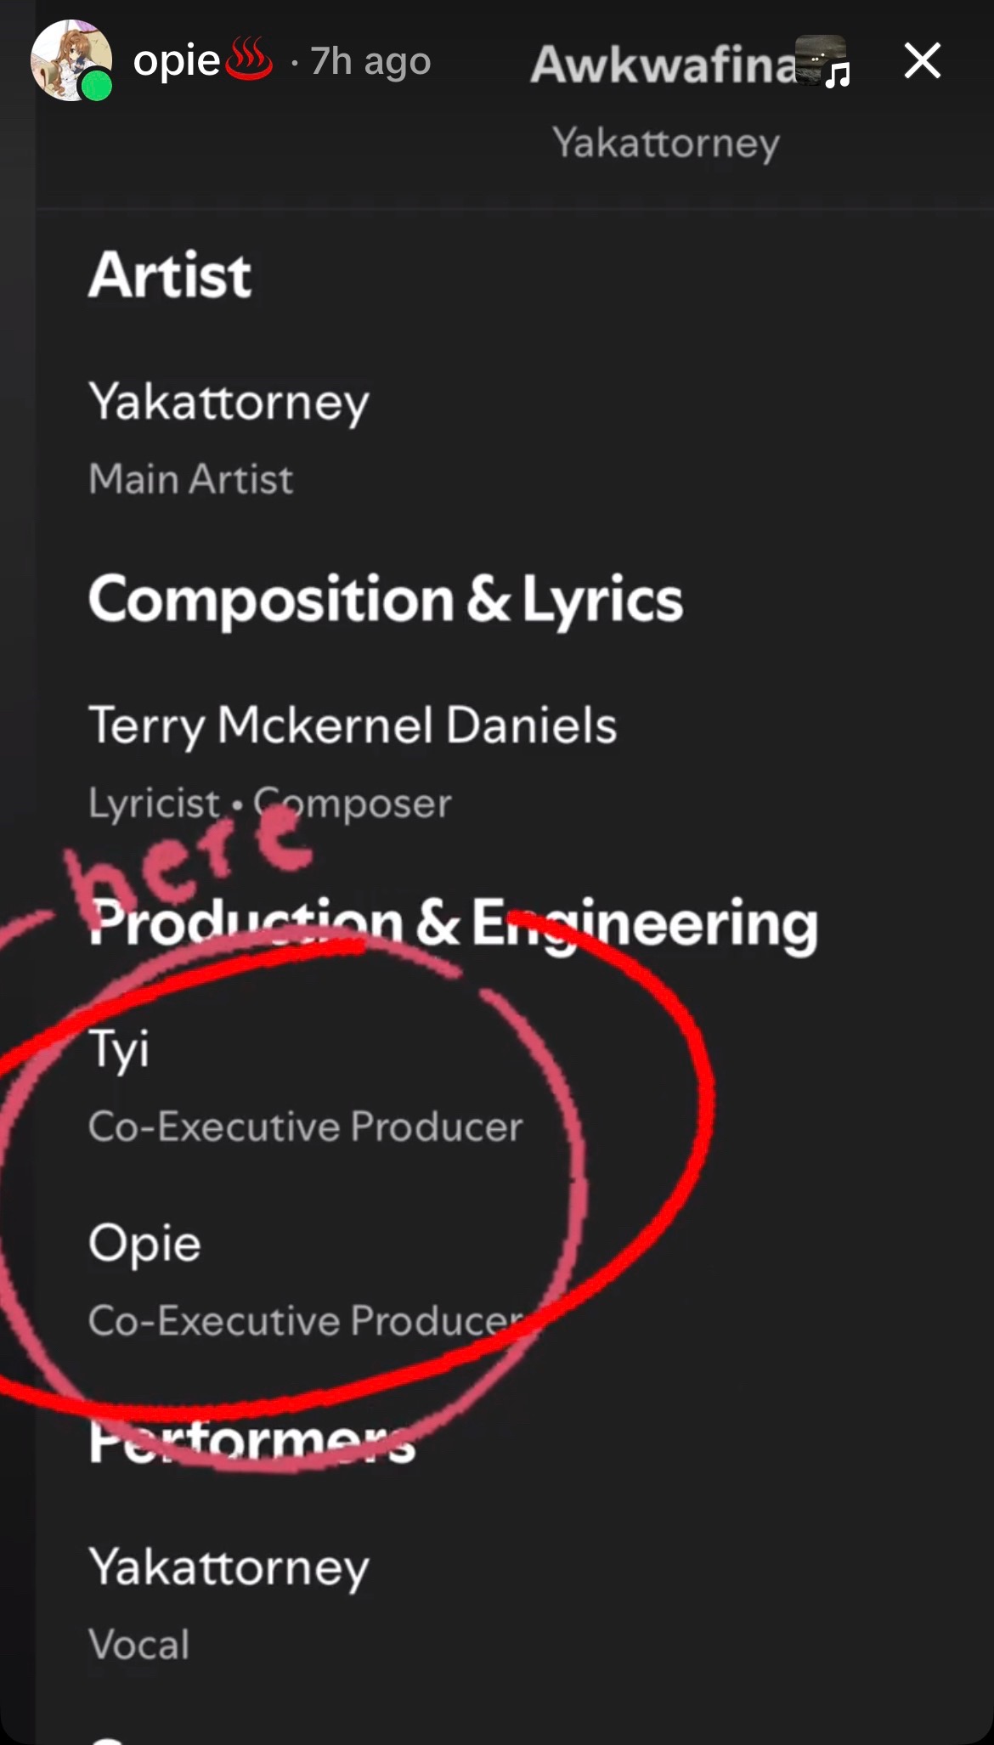994x1745 pixels.
Task: Tap the Production & Engineering heading
Action: pyautogui.click(x=454, y=923)
